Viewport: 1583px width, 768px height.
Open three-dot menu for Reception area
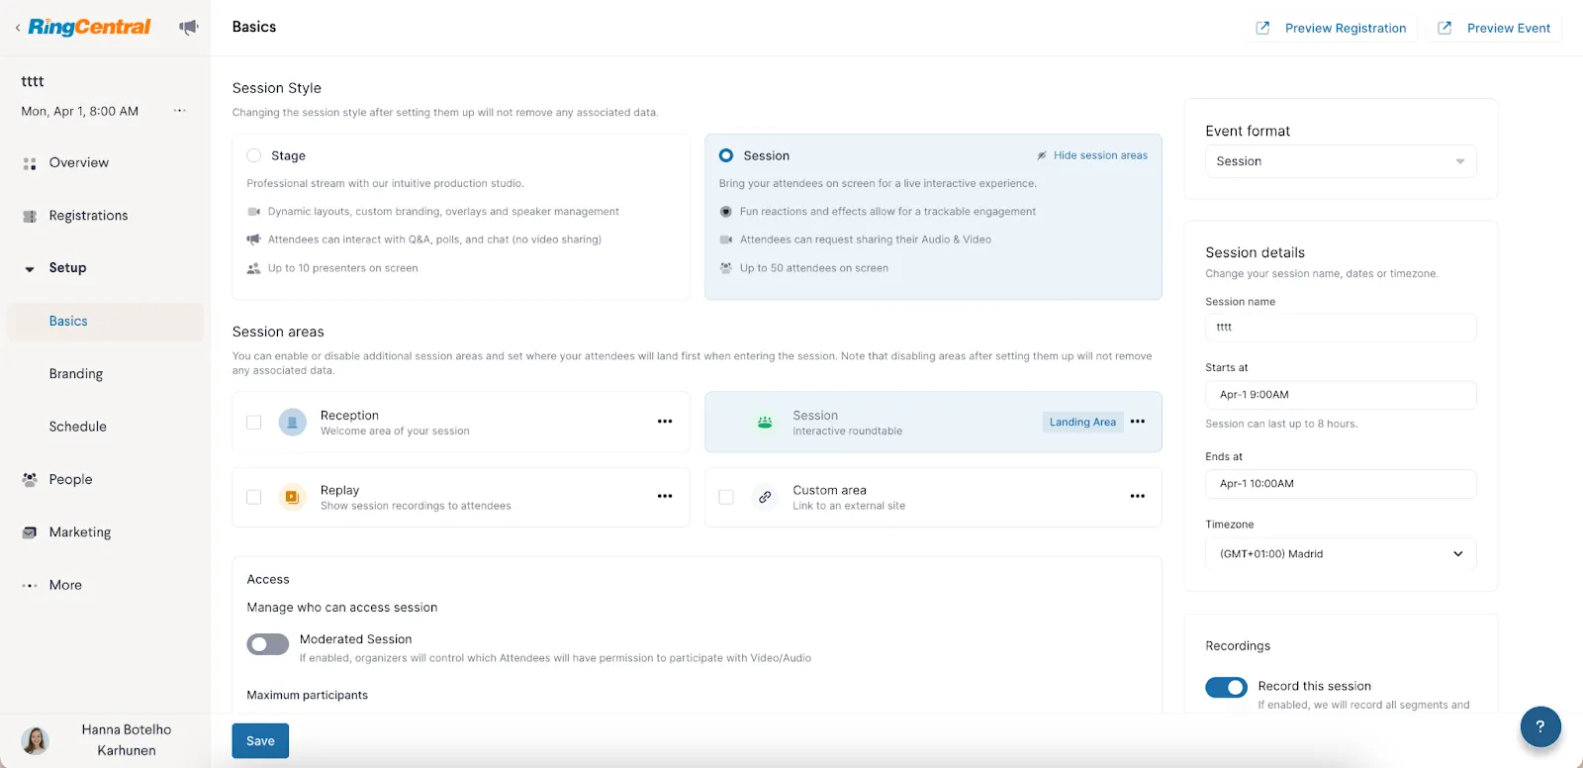665,422
